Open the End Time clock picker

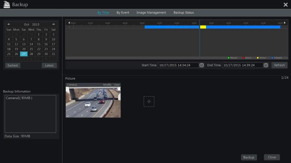click(266, 65)
